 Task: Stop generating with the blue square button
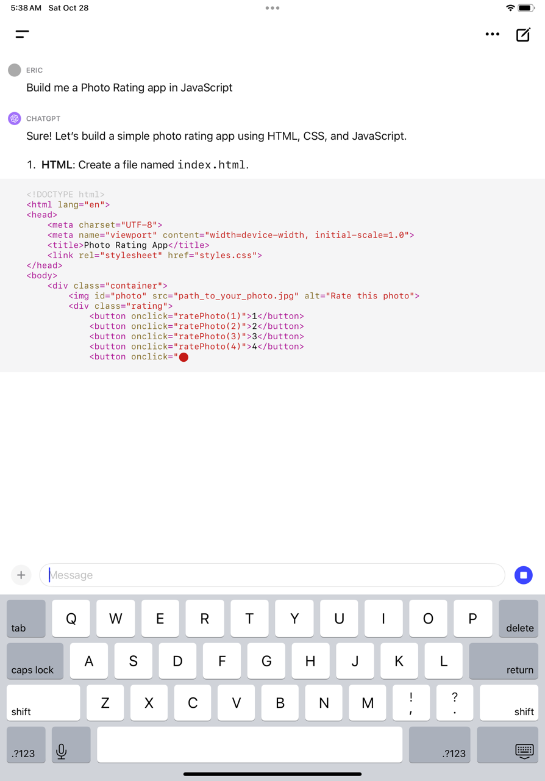coord(523,575)
